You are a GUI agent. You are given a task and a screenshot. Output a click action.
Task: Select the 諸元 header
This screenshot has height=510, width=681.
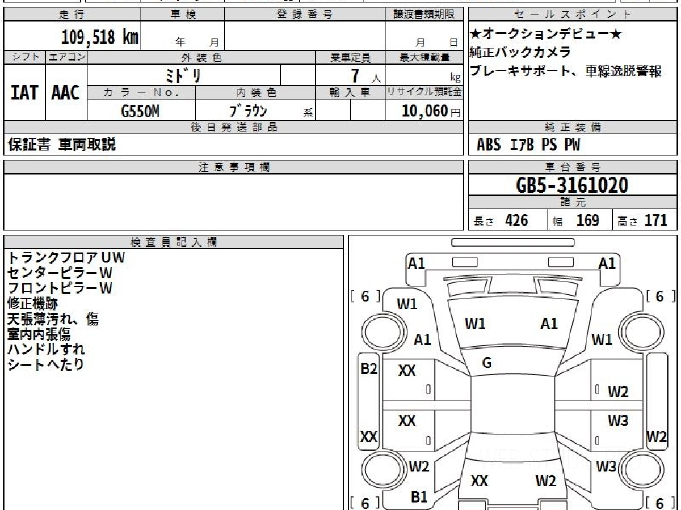tap(573, 202)
